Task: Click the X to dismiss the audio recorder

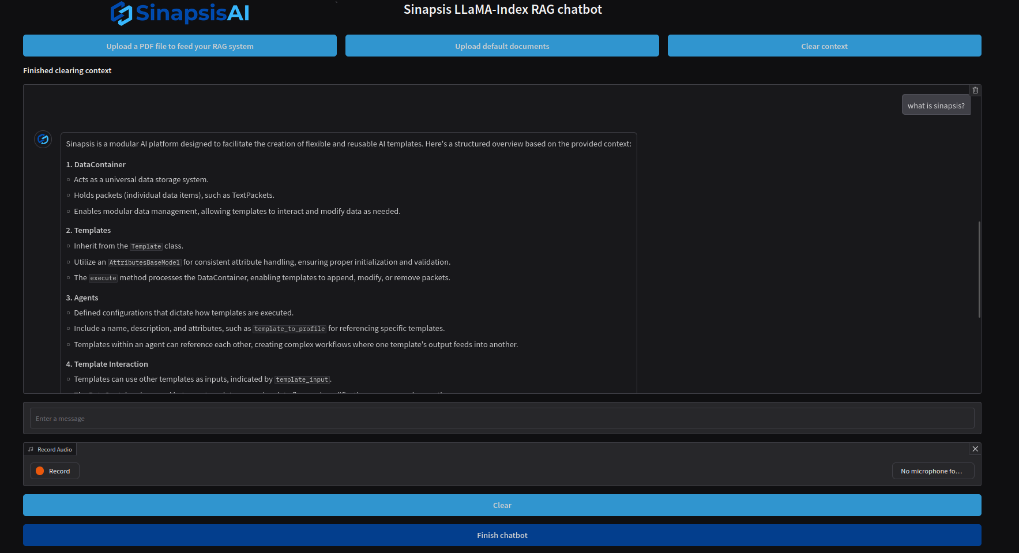Action: pos(975,449)
